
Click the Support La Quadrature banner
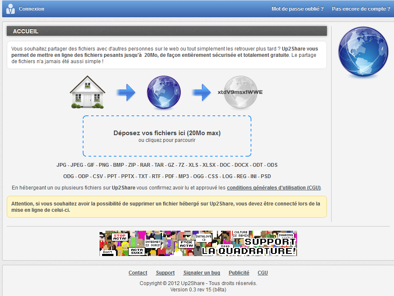click(x=198, y=243)
